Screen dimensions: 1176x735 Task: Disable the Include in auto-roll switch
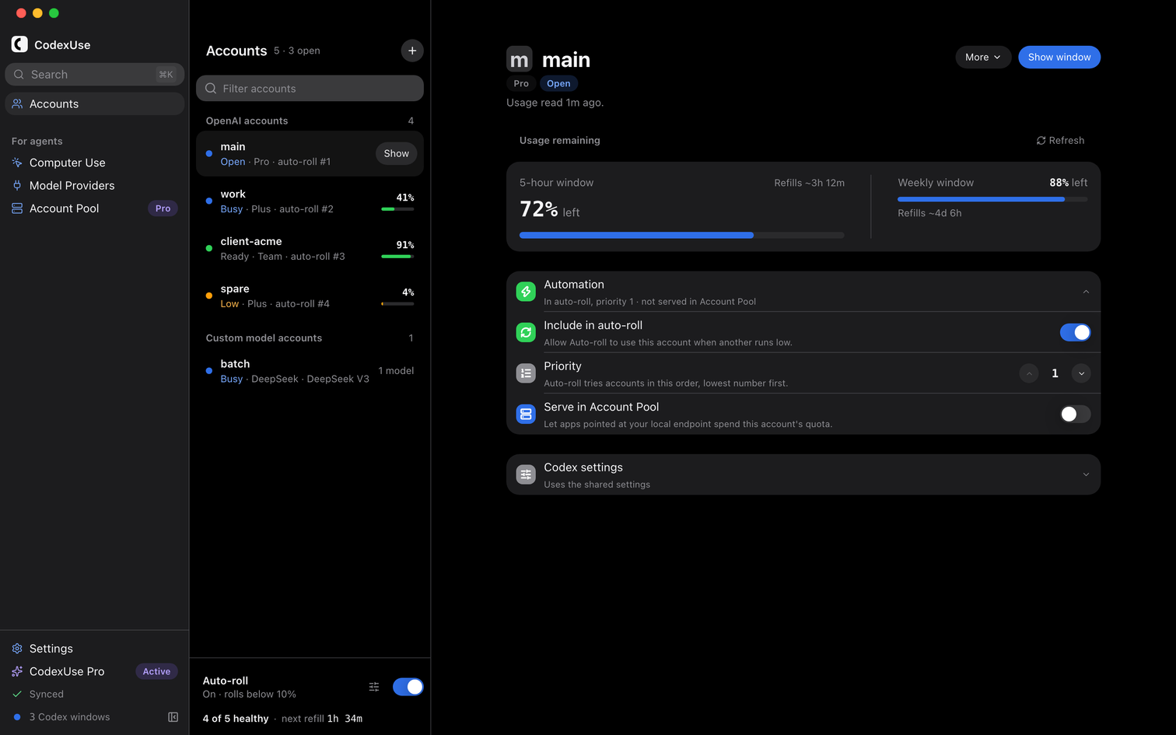1075,333
